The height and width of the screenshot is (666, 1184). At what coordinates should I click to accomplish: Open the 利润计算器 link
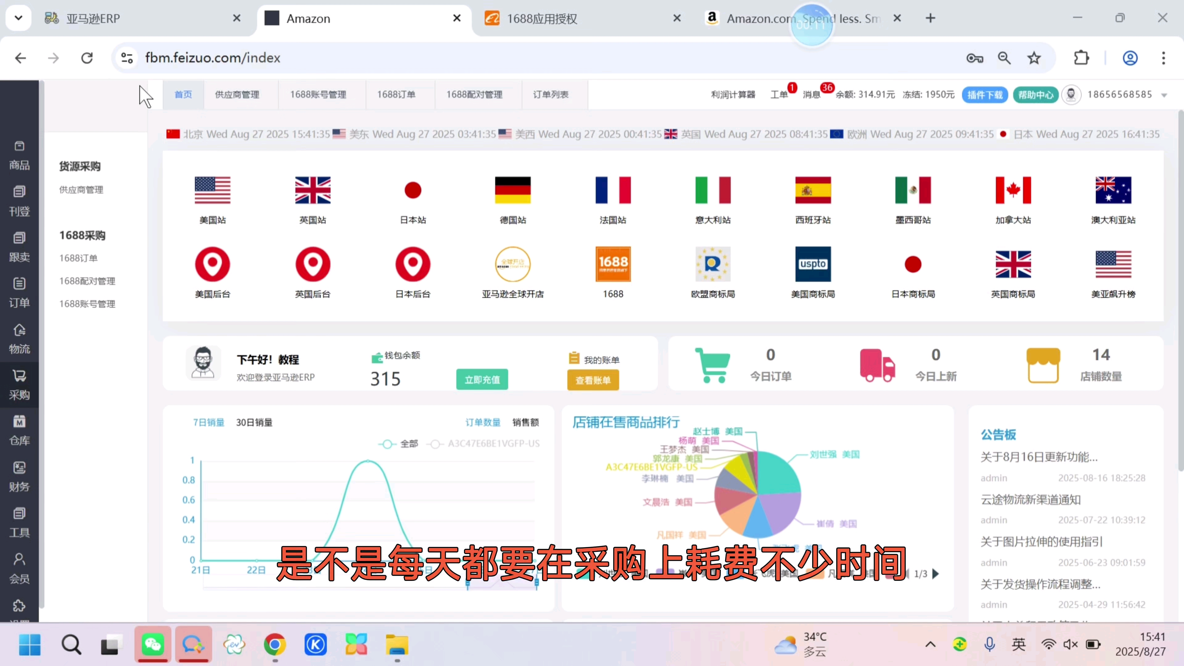tap(733, 95)
